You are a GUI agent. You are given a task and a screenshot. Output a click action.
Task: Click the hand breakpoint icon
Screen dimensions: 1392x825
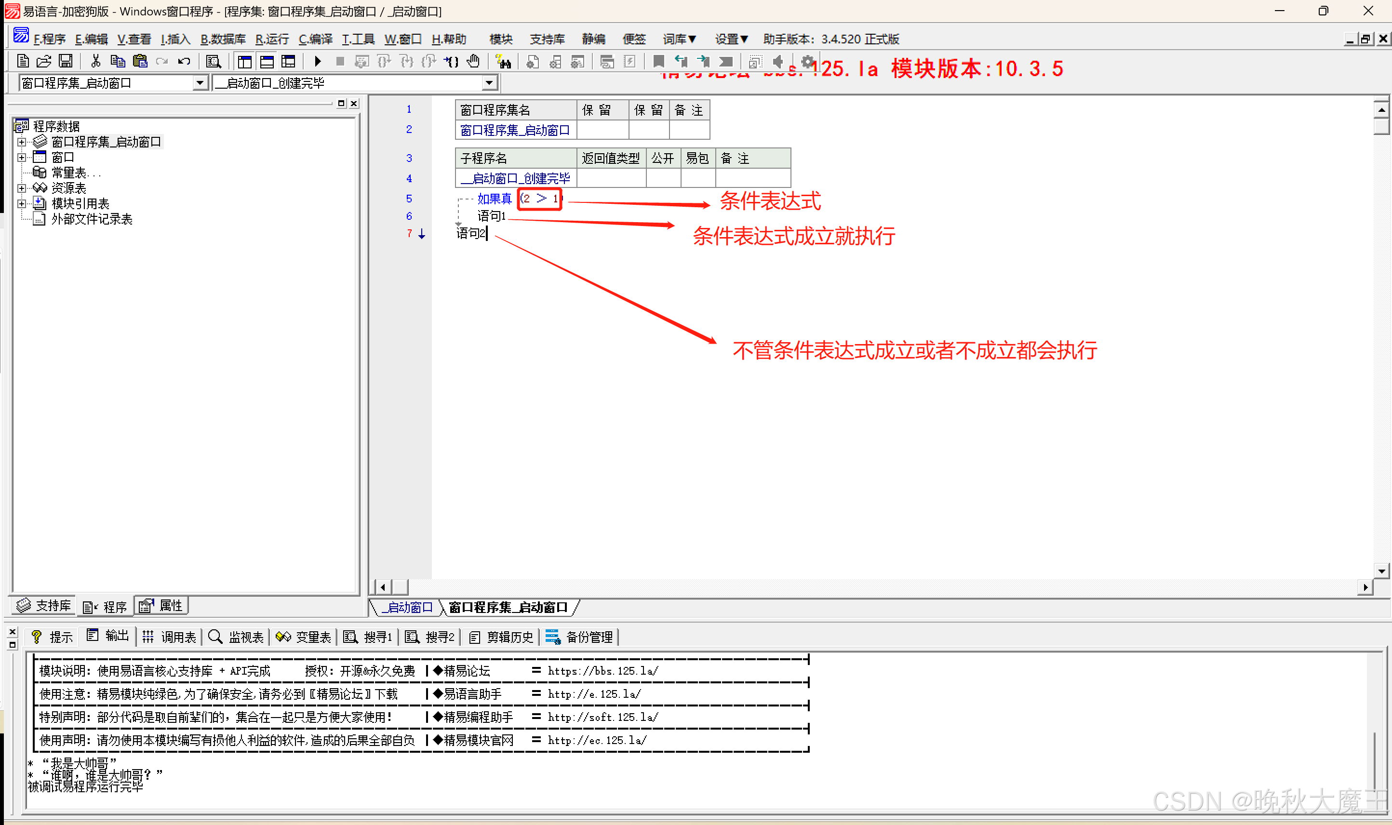click(x=473, y=61)
